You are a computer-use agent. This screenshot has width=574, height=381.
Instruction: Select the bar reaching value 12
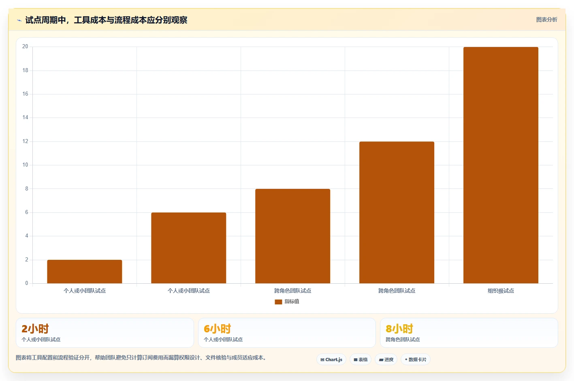(x=397, y=212)
